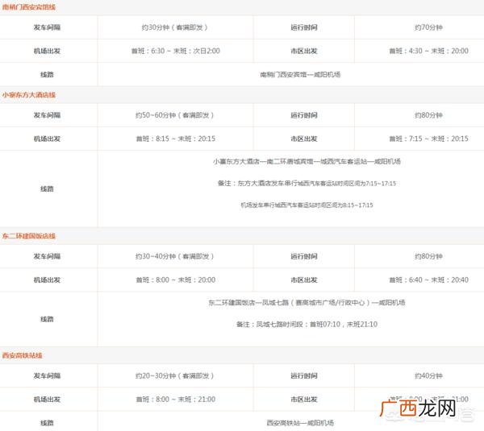Click '机场出发' label in 南稍门西安宾馆线 section
484x431 pixels.
tap(47, 51)
